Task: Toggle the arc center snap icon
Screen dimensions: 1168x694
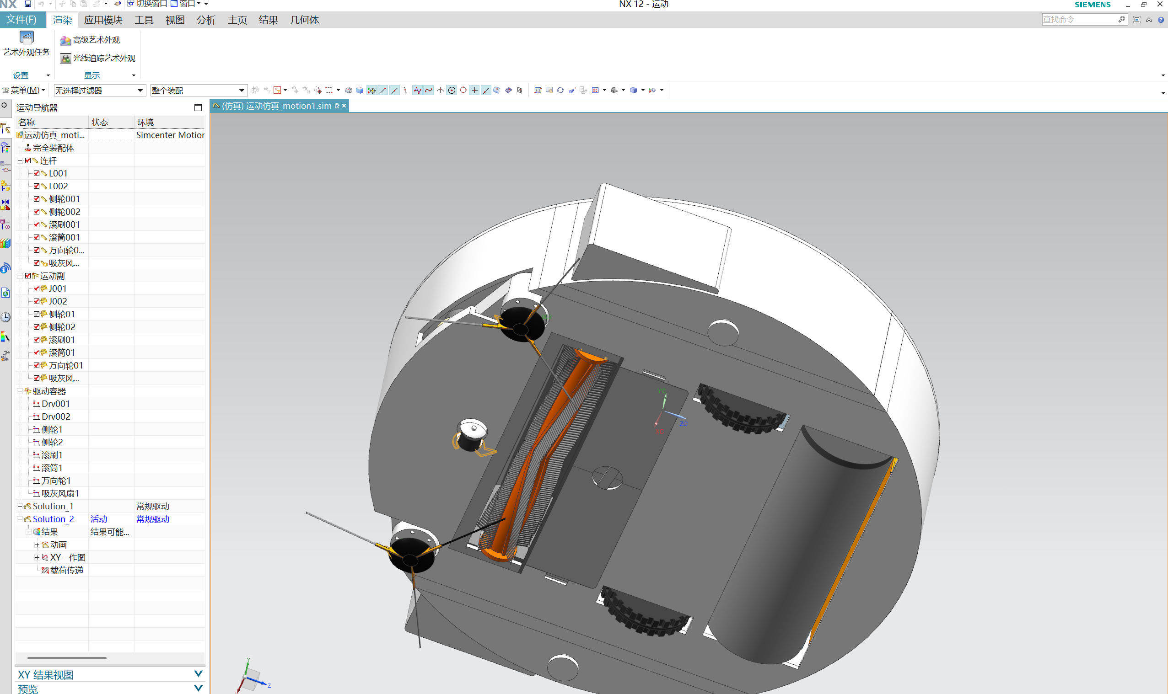Action: 452,90
